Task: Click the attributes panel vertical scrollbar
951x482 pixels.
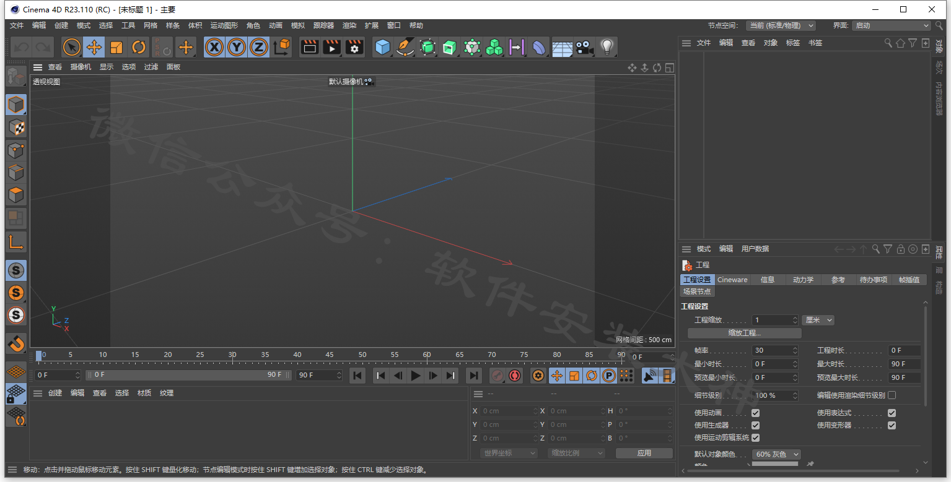Action: pos(925,356)
